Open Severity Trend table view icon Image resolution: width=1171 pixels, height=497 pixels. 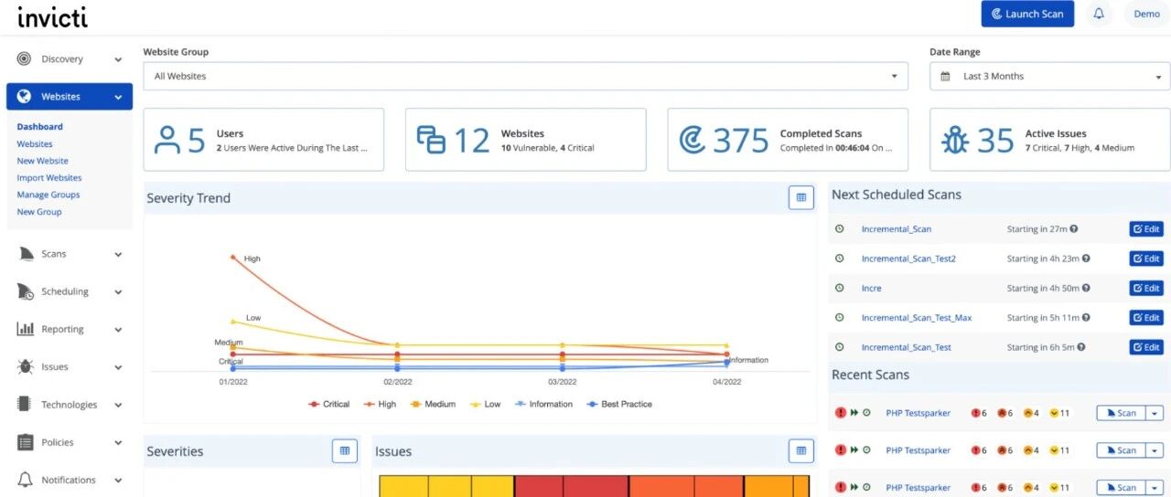(x=801, y=197)
